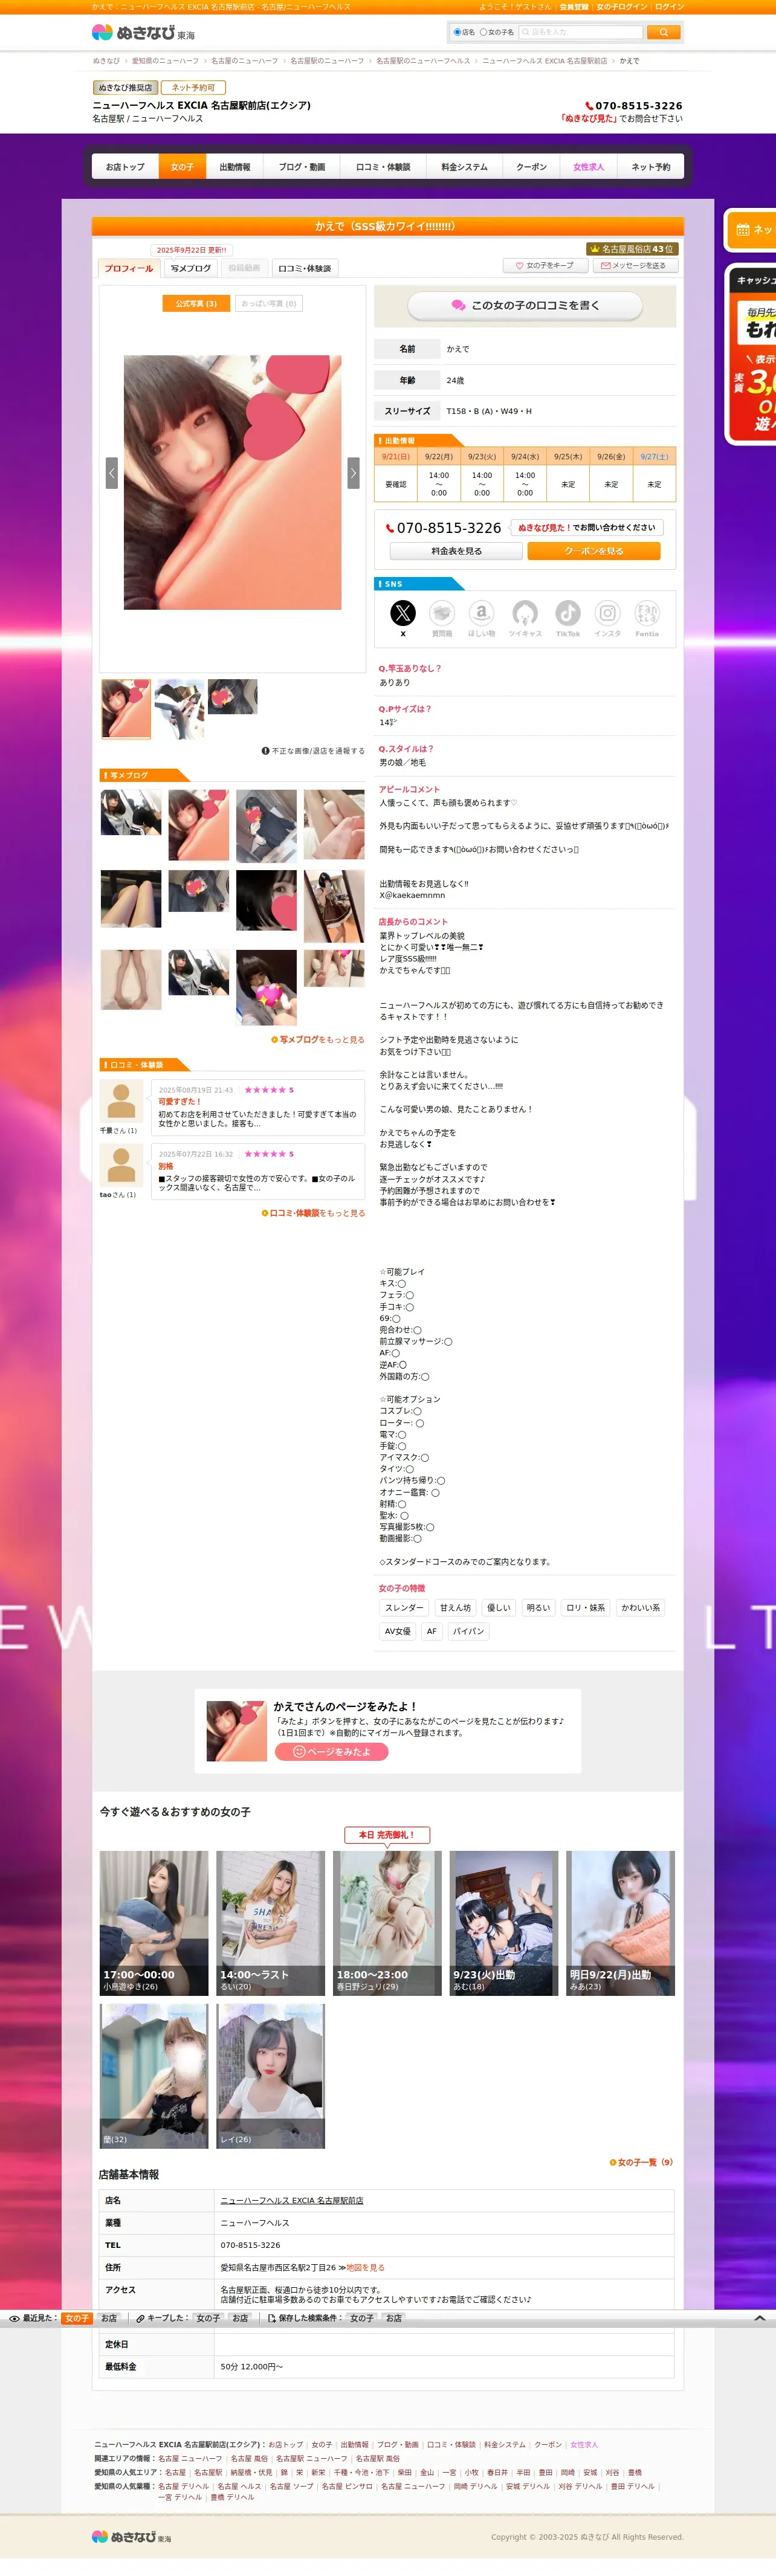
Task: Click the eye icon 最近見た
Action: (14, 2318)
